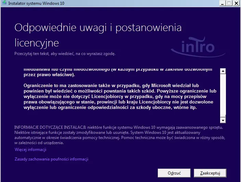Image resolution: width=241 pixels, height=182 pixels.
Task: Click the text 'przez prawo właściwe).'
Action: pos(49,75)
